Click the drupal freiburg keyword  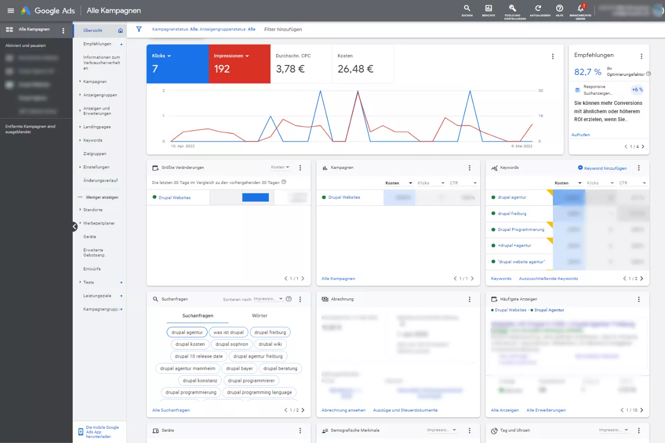pos(512,213)
